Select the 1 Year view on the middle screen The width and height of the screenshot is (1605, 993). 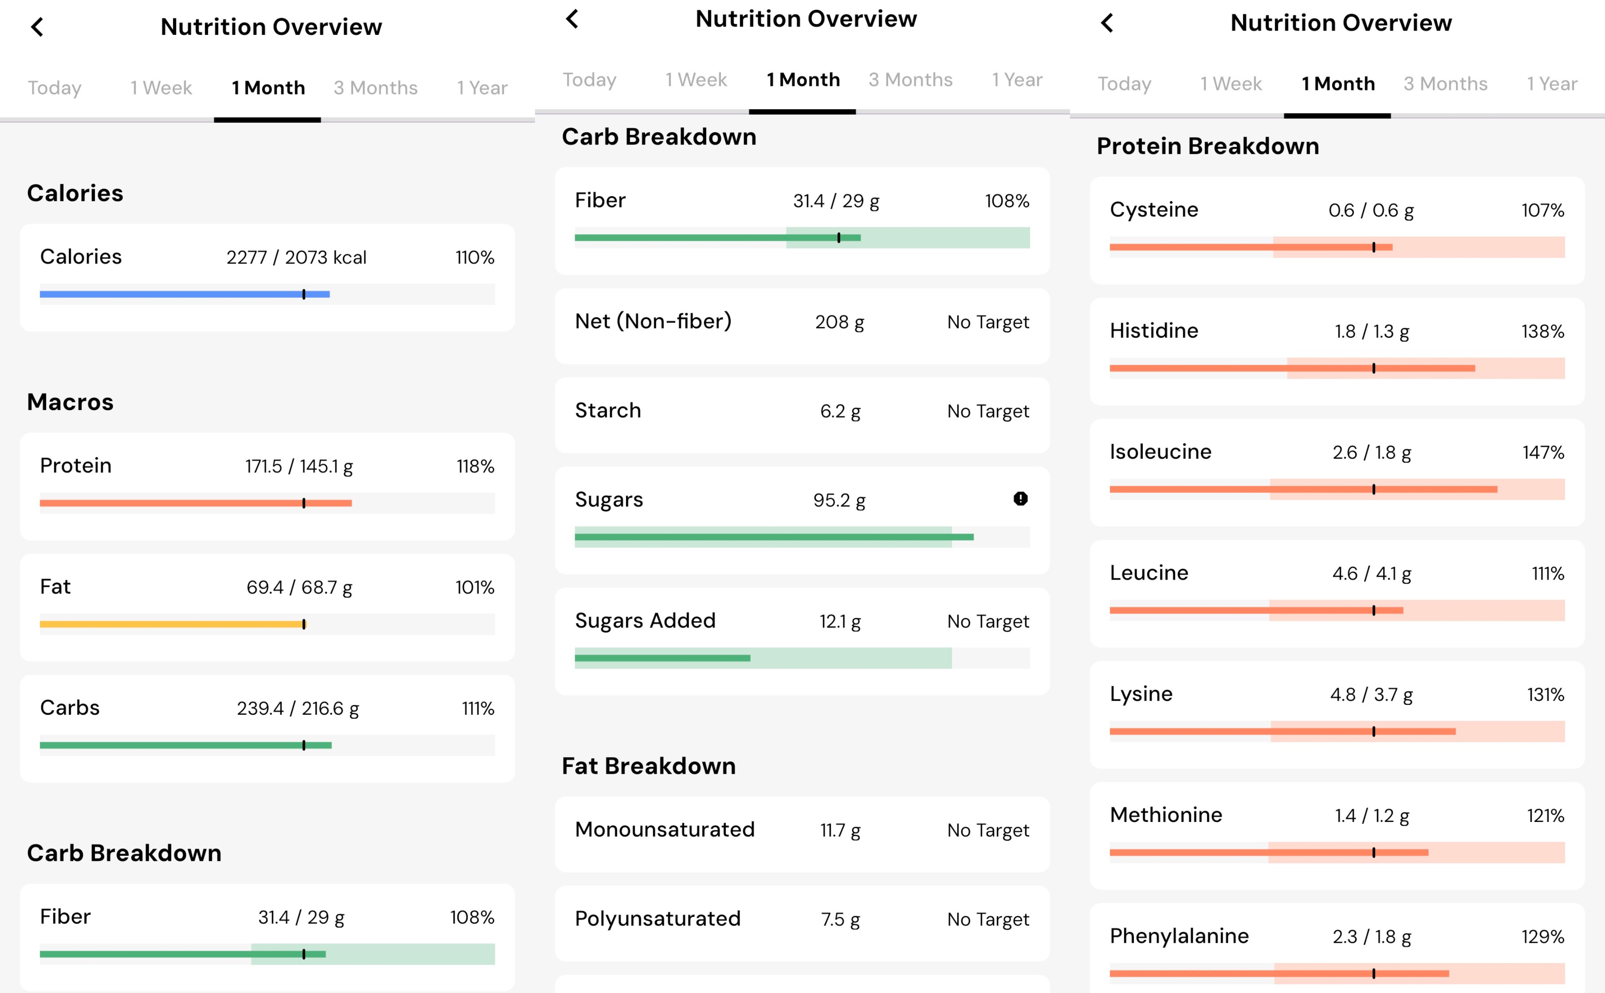tap(1016, 80)
